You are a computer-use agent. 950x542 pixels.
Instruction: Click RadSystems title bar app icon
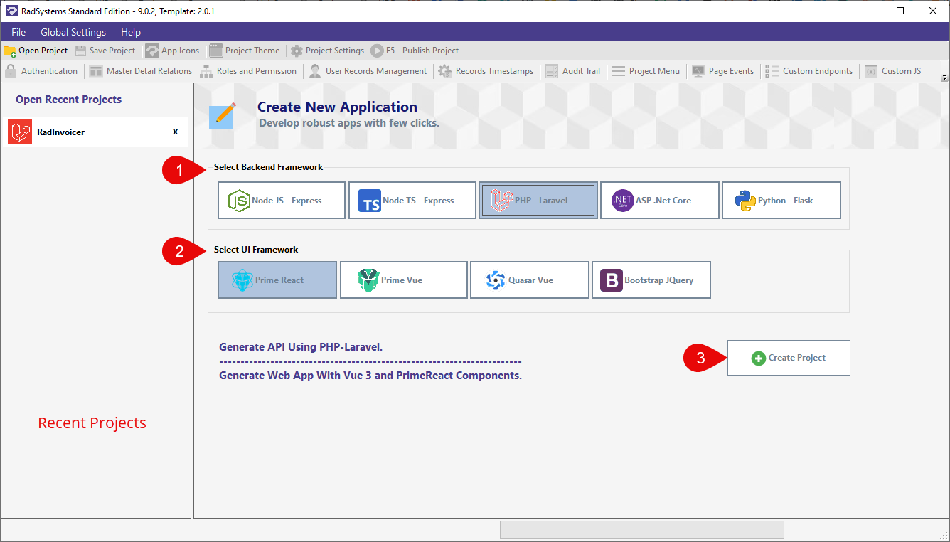point(12,11)
